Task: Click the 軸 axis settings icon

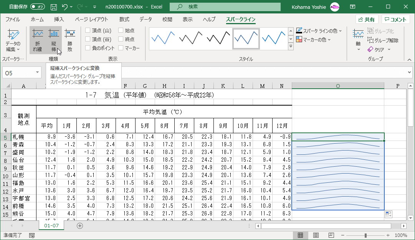Action: [358, 40]
